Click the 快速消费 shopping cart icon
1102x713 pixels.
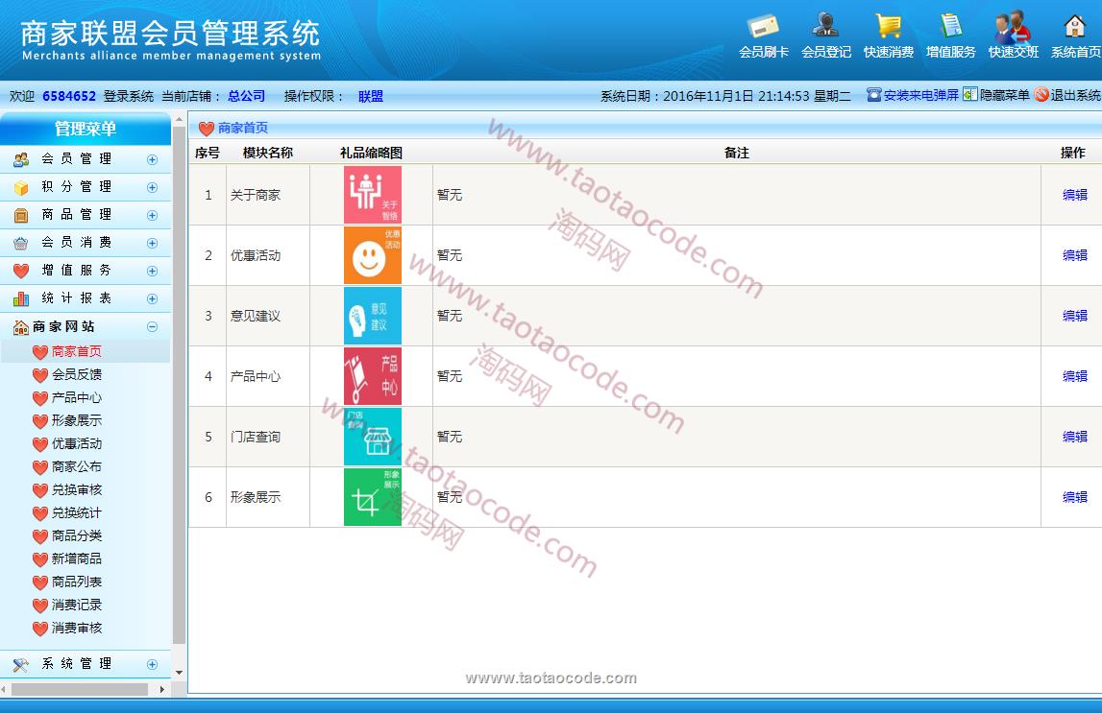click(x=888, y=27)
